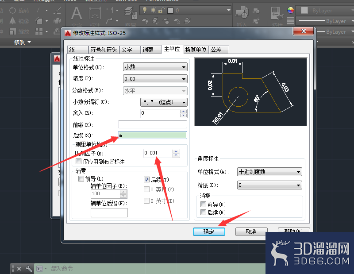
Task: Open 小数分隔符 dropdown showing 逗点
Action: click(x=164, y=102)
